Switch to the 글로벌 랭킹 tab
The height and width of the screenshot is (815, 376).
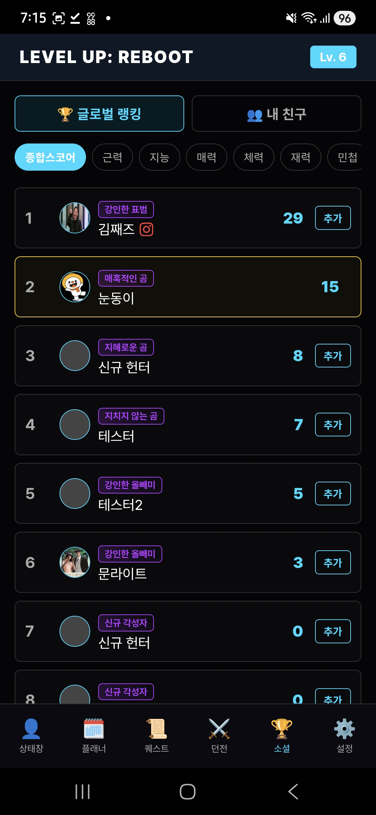pyautogui.click(x=99, y=113)
